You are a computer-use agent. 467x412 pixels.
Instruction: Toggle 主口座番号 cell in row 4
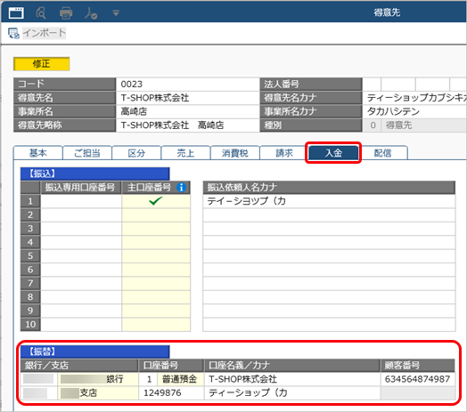(x=156, y=242)
